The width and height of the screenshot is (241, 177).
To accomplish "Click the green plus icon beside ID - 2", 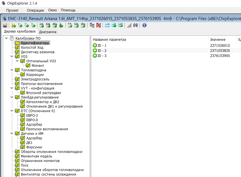I will pos(95,50).
